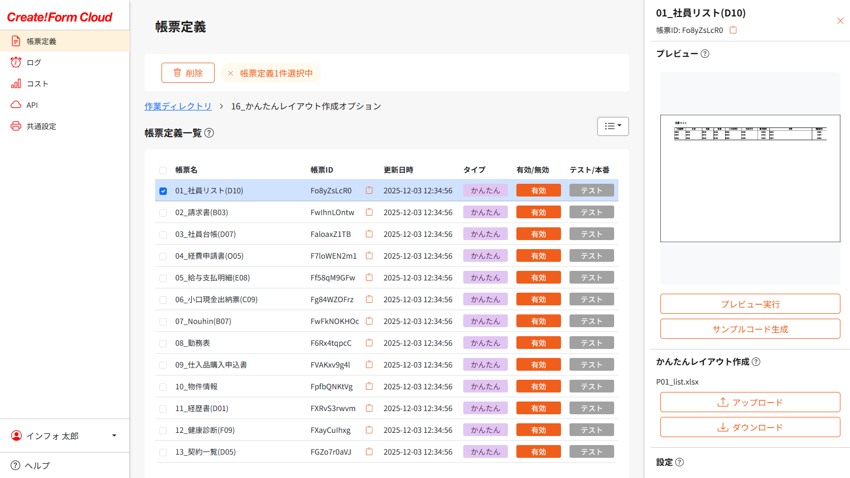Clear the 帳票定義1件選択中 selection with the x
This screenshot has height=478, width=850.
pos(231,73)
